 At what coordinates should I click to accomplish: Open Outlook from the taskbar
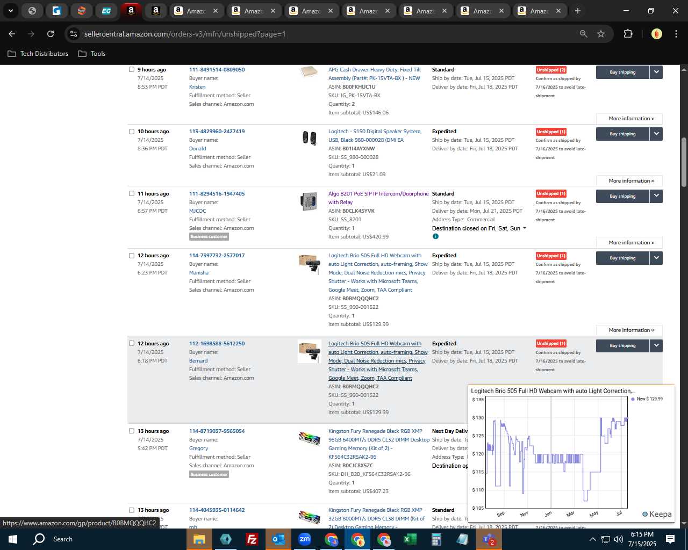[278, 539]
